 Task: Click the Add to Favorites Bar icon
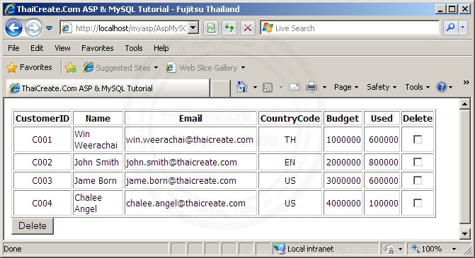pyautogui.click(x=71, y=67)
